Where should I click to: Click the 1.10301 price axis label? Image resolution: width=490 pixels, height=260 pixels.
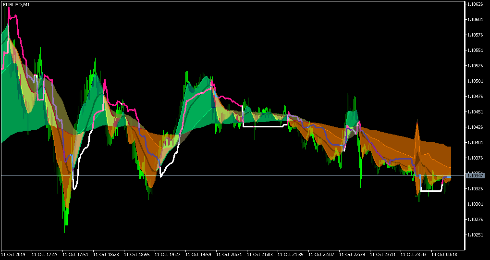[475, 204]
